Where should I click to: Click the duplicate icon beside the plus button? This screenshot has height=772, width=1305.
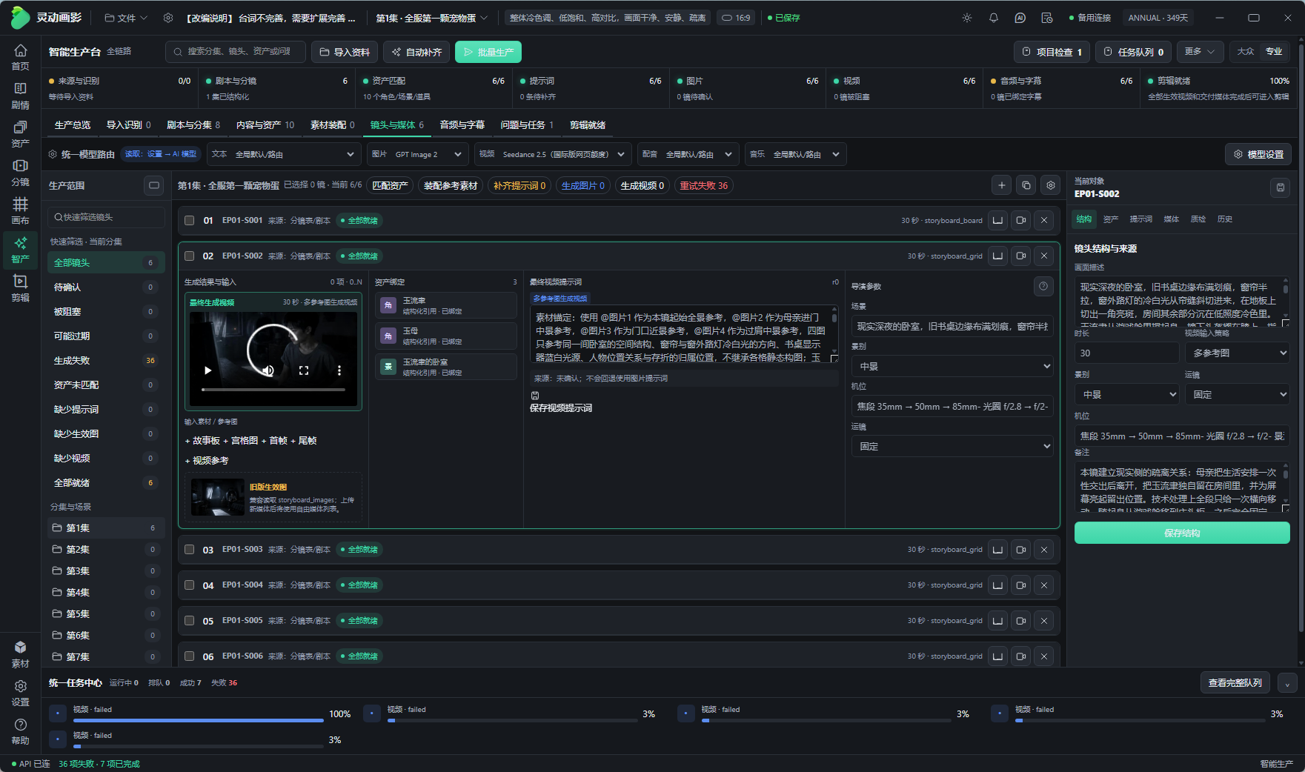pyautogui.click(x=1026, y=185)
